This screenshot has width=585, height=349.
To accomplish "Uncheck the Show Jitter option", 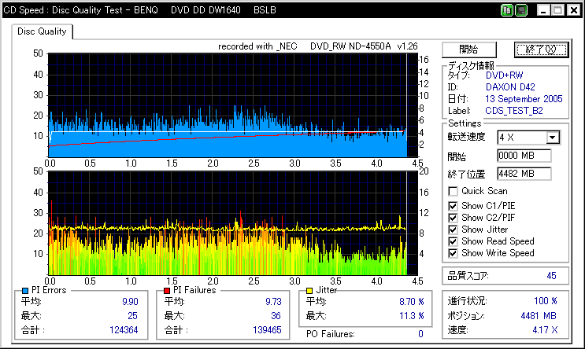I will 453,230.
